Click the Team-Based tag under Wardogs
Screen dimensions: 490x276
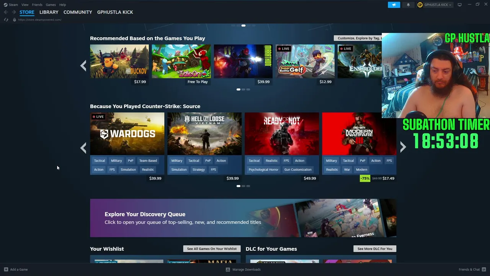(148, 161)
